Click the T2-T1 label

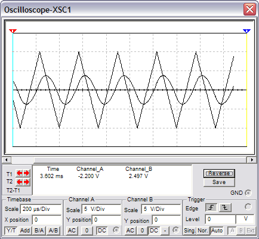(x=13, y=191)
